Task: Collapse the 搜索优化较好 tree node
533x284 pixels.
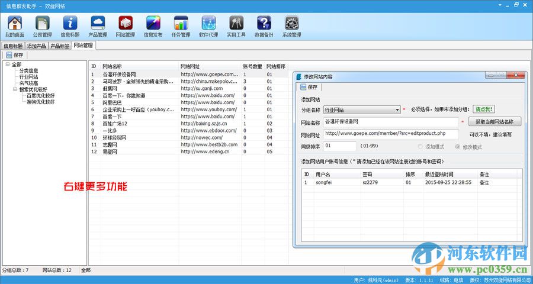Action: [x=15, y=89]
